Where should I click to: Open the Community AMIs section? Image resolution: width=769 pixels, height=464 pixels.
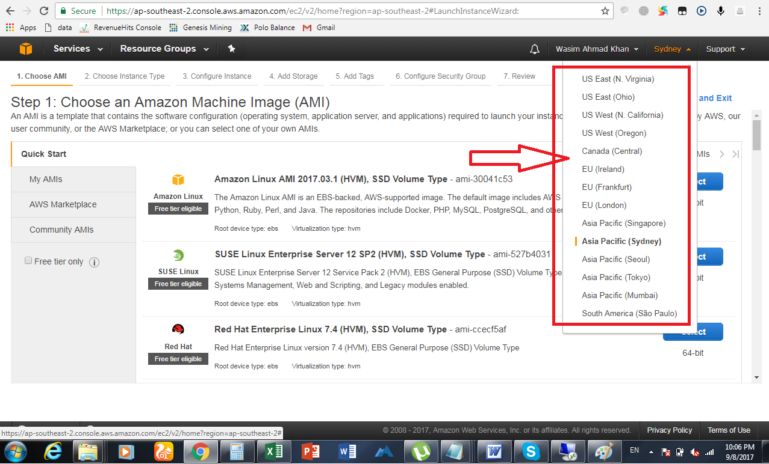point(73,230)
